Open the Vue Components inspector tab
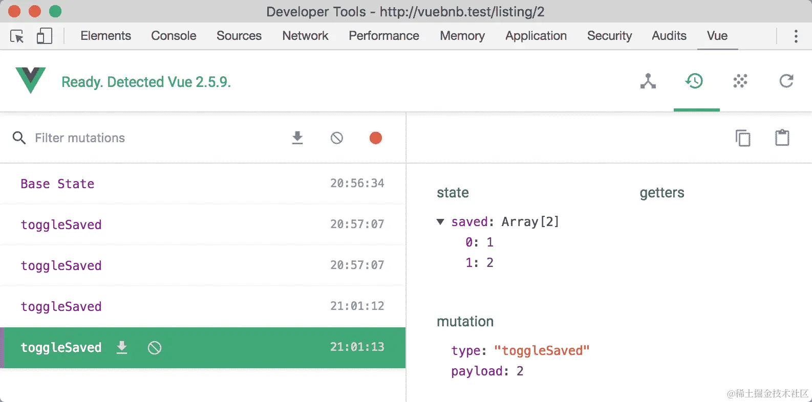Viewport: 812px width, 402px height. coord(648,81)
